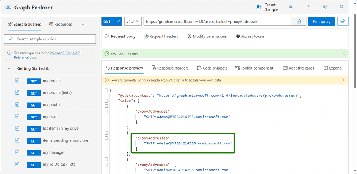Open document icon beside list items in my drive
Viewport: 357px width, 174px height.
(17, 128)
